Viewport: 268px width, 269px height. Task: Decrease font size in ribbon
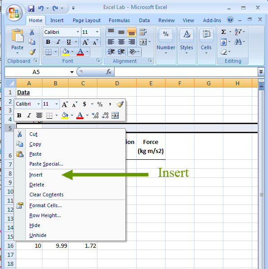click(95, 42)
